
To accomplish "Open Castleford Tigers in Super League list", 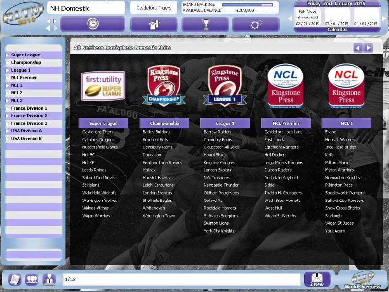I will pyautogui.click(x=98, y=132).
